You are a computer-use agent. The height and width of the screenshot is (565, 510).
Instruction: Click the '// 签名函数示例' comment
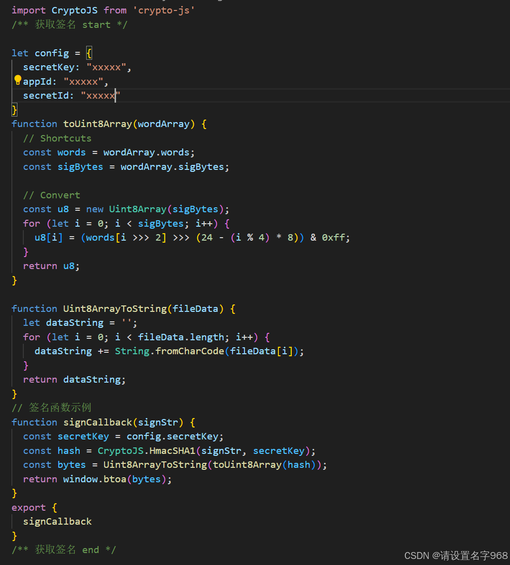[51, 408]
